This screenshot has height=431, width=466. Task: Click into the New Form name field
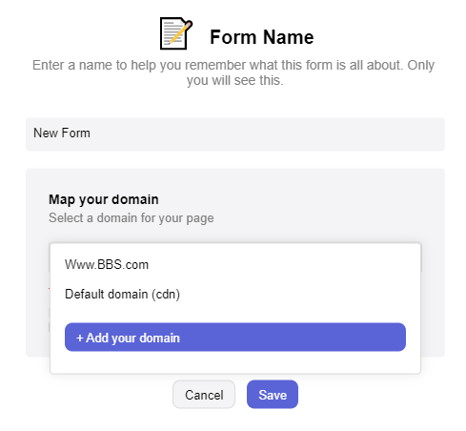click(x=235, y=134)
